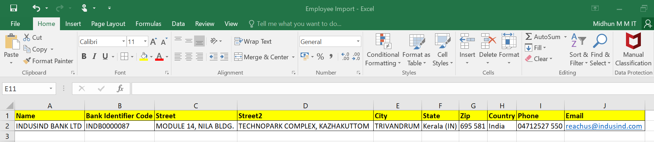Apply Percent Style format
This screenshot has width=654, height=142.
pyautogui.click(x=320, y=56)
